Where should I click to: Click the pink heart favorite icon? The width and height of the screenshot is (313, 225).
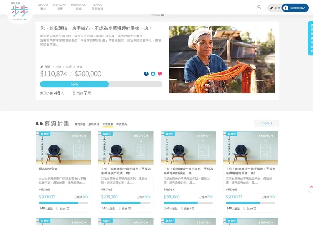click(159, 74)
